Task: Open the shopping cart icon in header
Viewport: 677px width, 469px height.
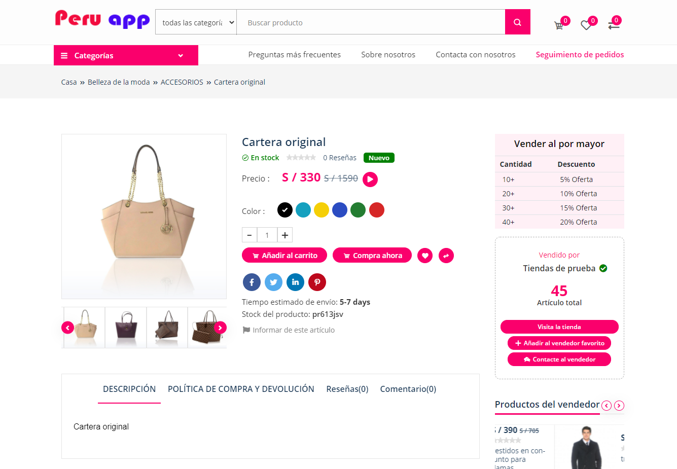Action: tap(559, 25)
